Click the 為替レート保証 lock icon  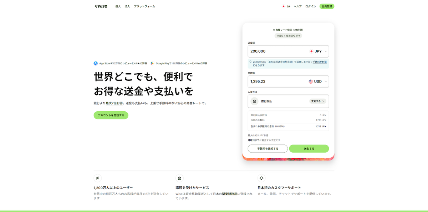274,30
